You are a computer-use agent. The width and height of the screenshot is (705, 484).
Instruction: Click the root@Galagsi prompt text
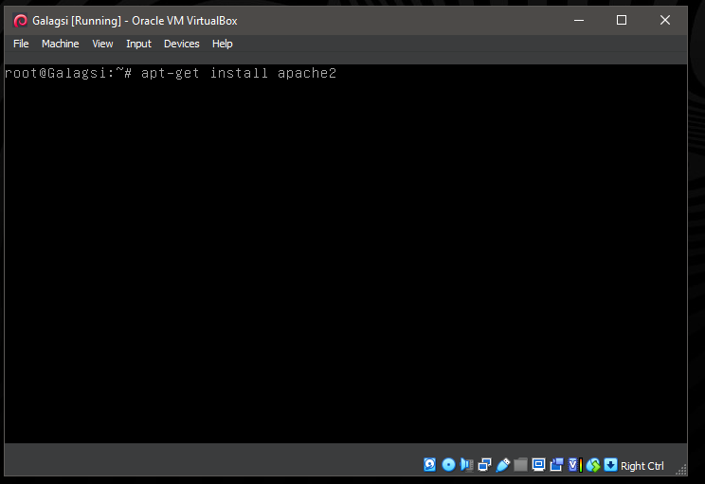click(x=68, y=73)
